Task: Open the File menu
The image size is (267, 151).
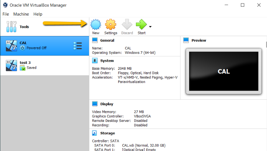Action: [x=6, y=14]
